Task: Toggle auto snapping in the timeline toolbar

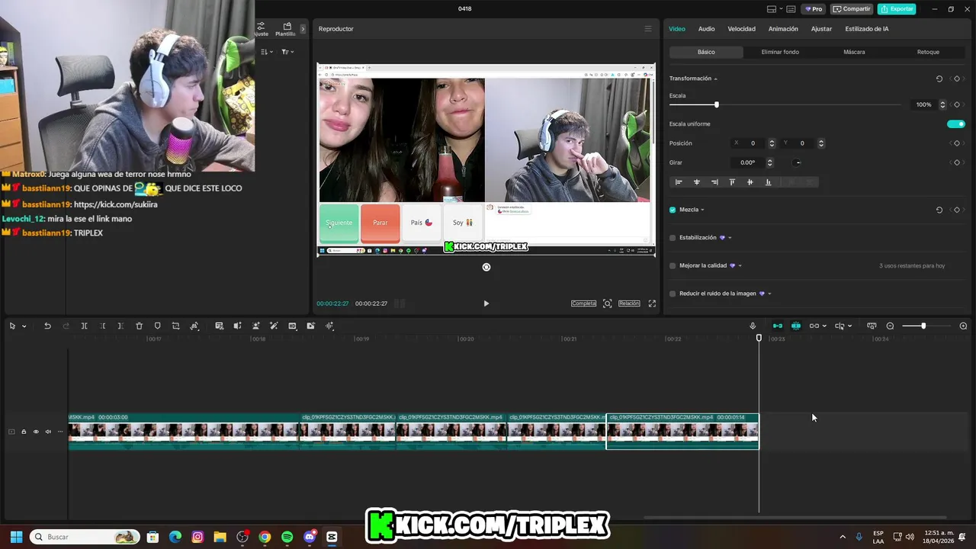Action: [796, 326]
